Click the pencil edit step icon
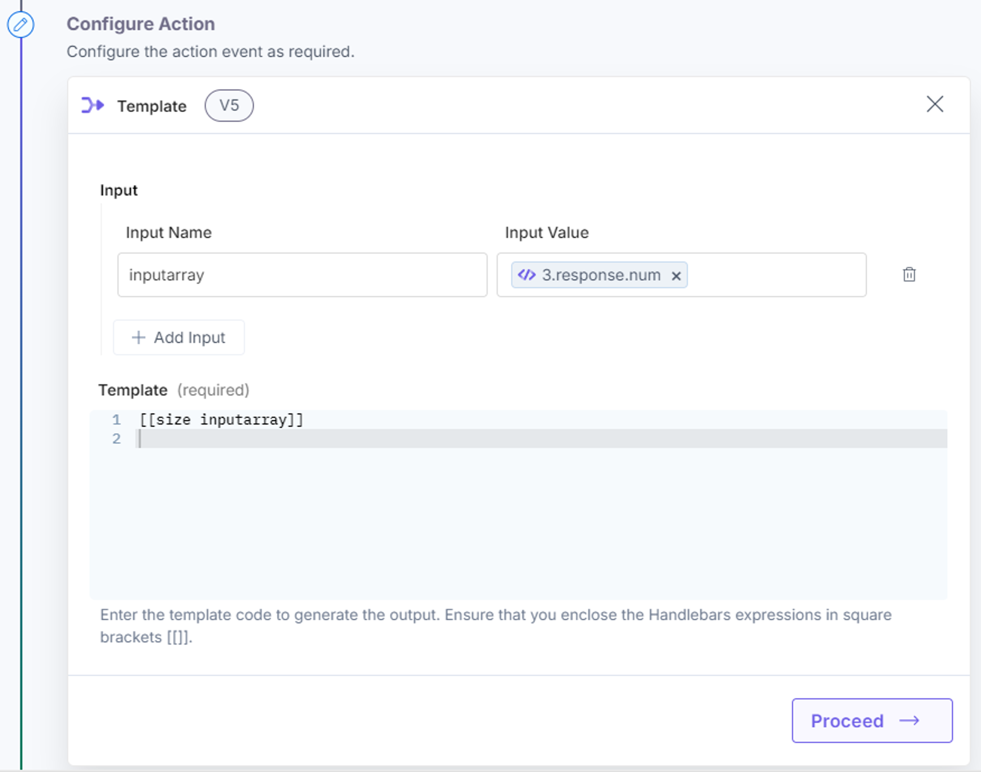The image size is (981, 772). (x=20, y=24)
